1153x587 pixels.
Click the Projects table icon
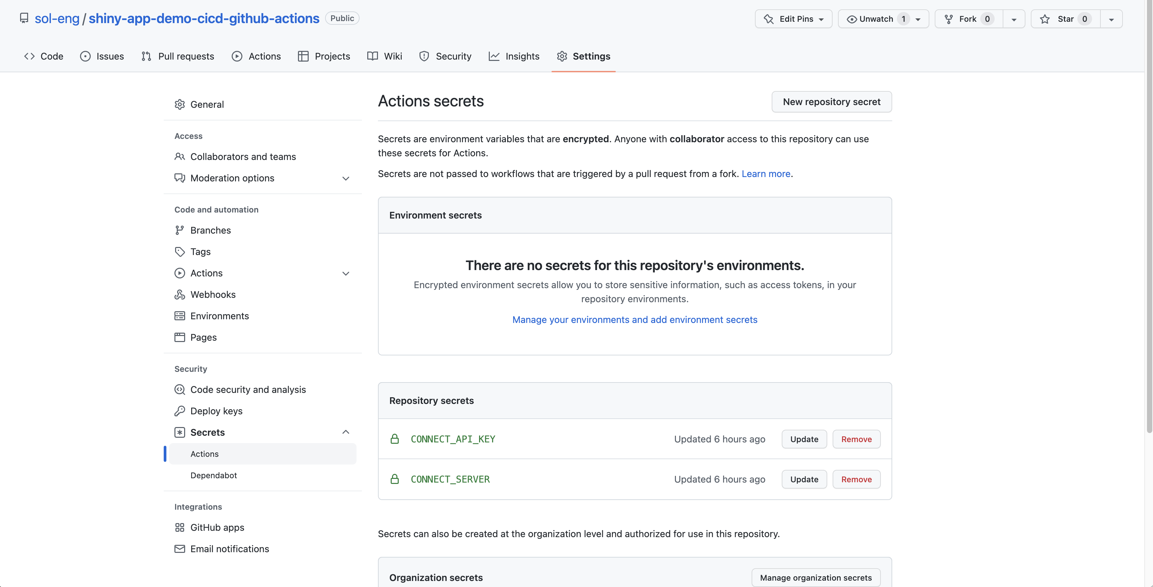tap(303, 56)
